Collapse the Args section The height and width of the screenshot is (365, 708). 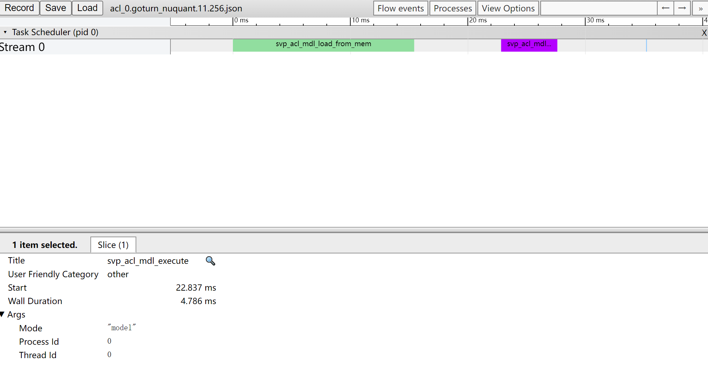[3, 314]
